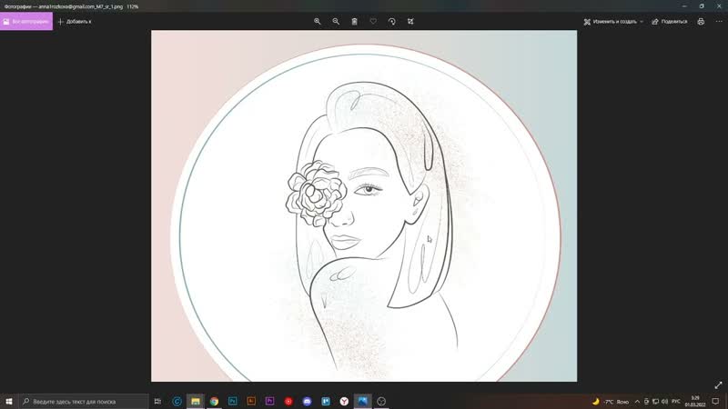This screenshot has width=728, height=409.
Task: Open File Explorer on taskbar
Action: click(196, 401)
